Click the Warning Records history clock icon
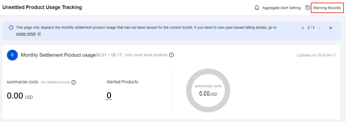Viewport: 346px width, 122px height. (x=308, y=8)
